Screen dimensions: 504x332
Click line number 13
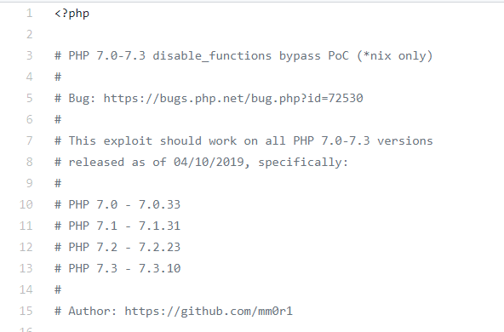[x=26, y=268]
